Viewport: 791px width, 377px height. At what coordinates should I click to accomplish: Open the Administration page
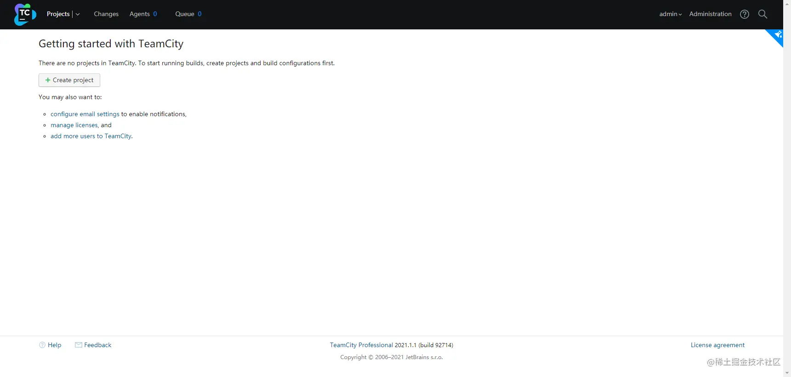[x=710, y=14]
